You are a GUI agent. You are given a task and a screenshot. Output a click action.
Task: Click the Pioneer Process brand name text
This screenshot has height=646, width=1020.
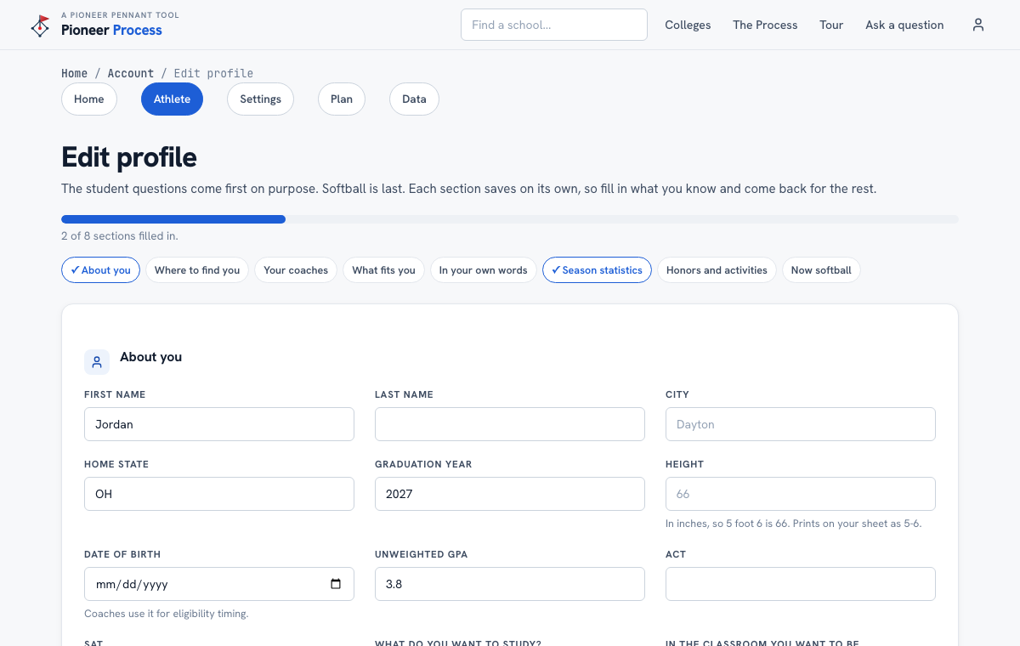click(111, 31)
